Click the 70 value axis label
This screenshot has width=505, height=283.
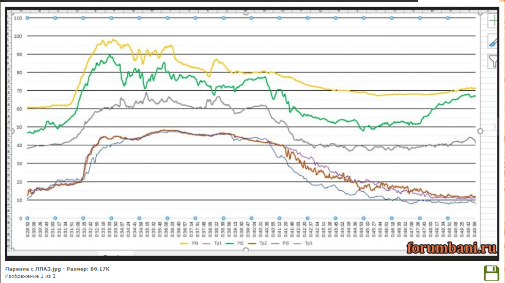(x=20, y=91)
